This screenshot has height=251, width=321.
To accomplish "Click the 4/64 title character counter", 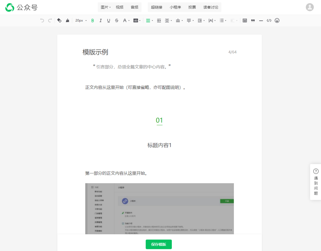I will (232, 52).
